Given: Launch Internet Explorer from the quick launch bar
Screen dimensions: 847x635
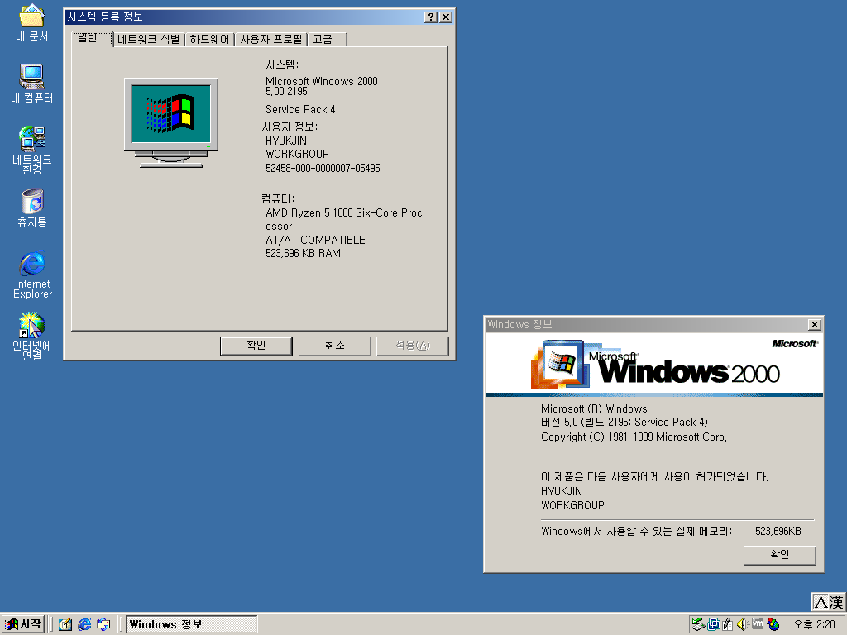Looking at the screenshot, I should [84, 625].
